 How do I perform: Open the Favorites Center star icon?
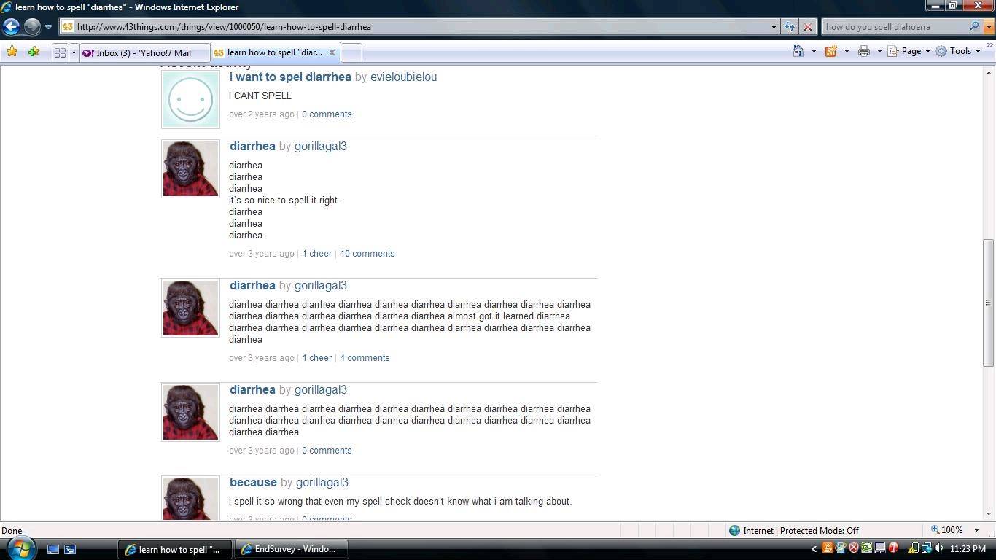point(12,52)
